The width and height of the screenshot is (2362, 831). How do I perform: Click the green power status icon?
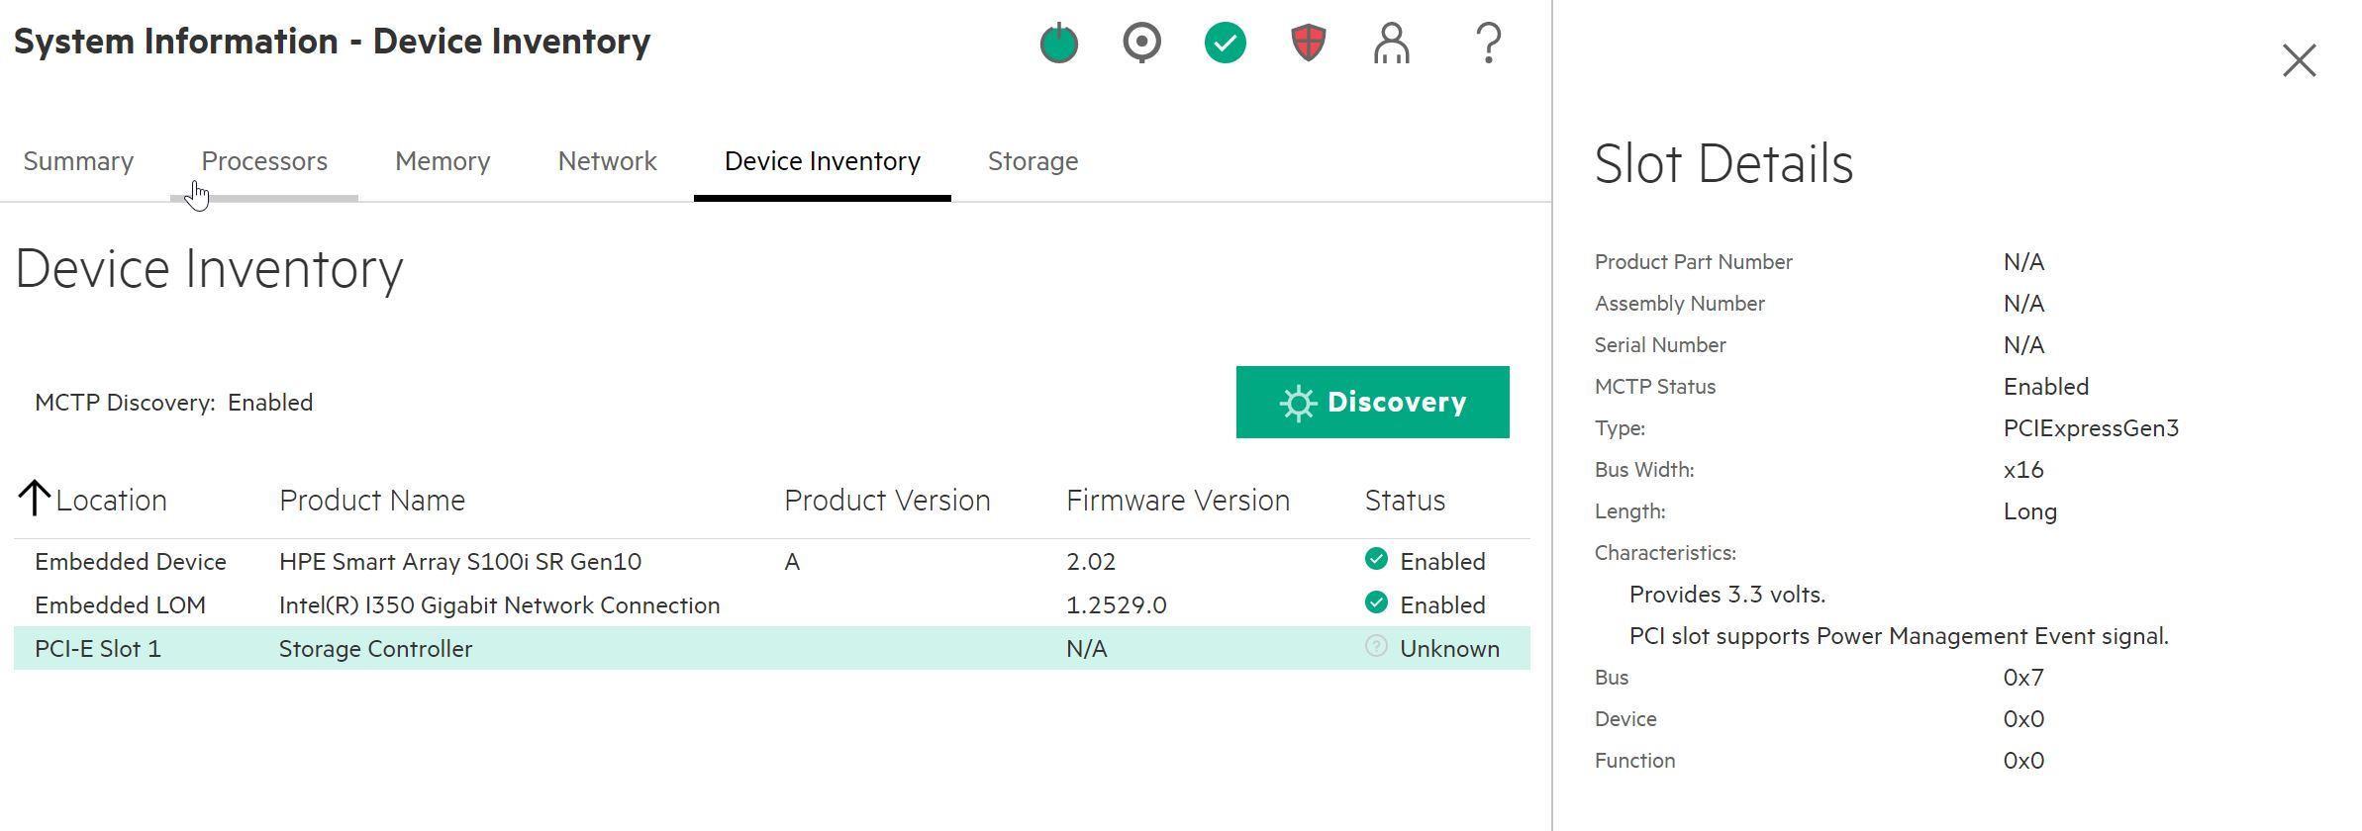1058,44
